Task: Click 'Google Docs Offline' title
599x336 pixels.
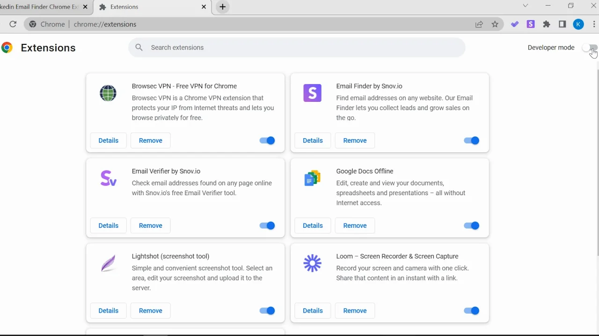Action: (365, 171)
